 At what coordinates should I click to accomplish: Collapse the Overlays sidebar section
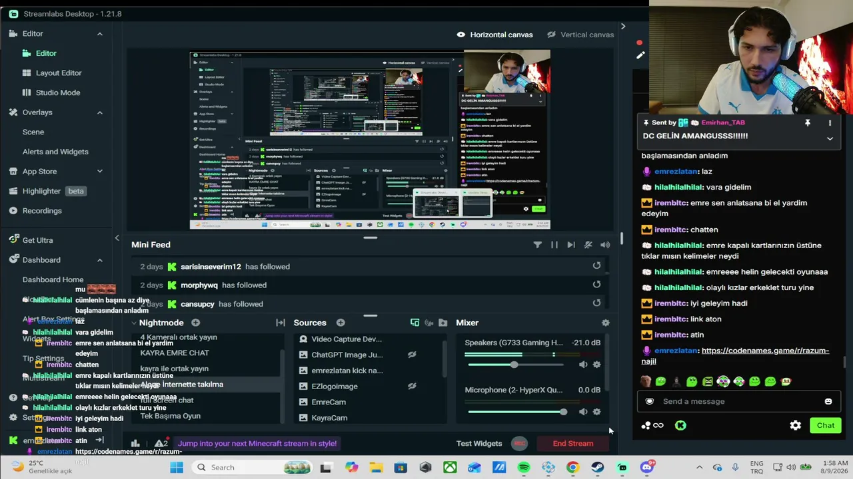click(99, 112)
